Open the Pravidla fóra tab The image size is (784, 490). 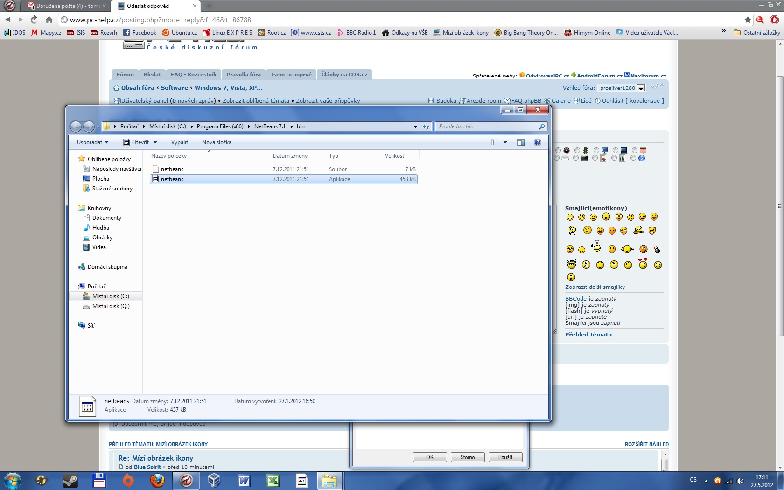tap(244, 75)
